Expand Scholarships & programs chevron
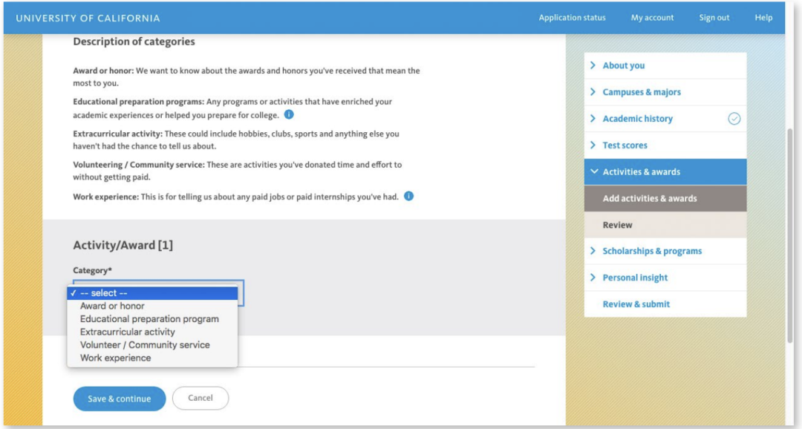This screenshot has width=802, height=429. coord(593,251)
